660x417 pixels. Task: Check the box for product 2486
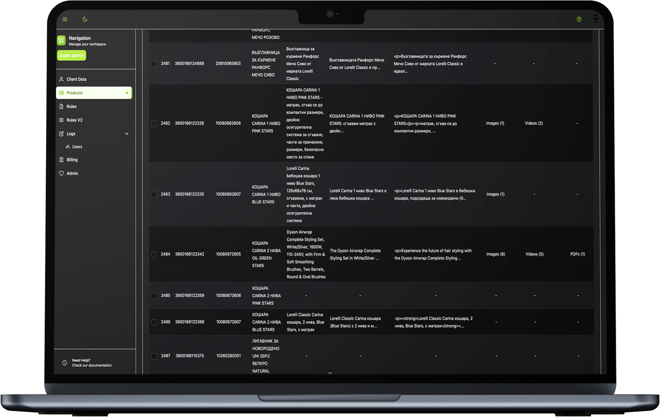pyautogui.click(x=154, y=322)
